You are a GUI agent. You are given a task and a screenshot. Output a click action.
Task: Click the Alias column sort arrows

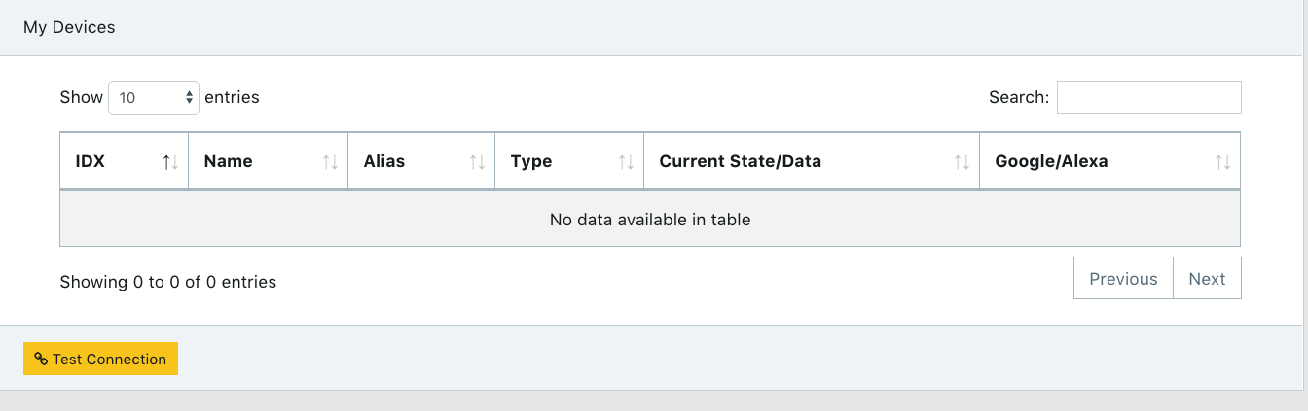point(477,162)
